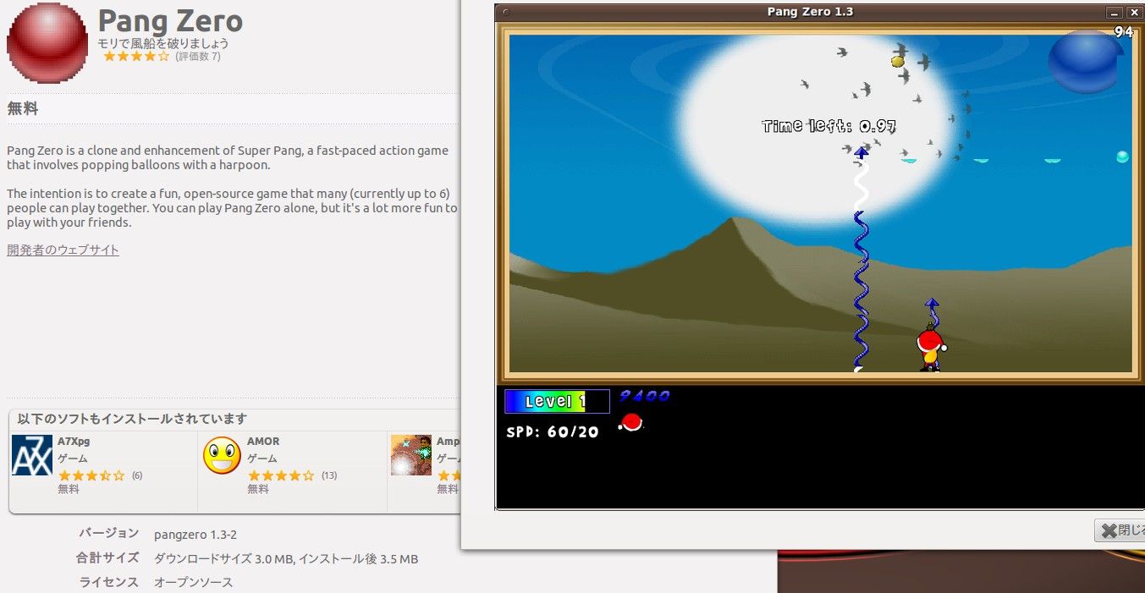
Task: Click the AMOR smiley app icon
Action: pos(222,455)
